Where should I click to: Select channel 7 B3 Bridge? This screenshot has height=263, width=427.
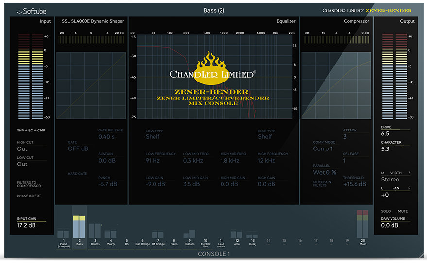click(158, 239)
